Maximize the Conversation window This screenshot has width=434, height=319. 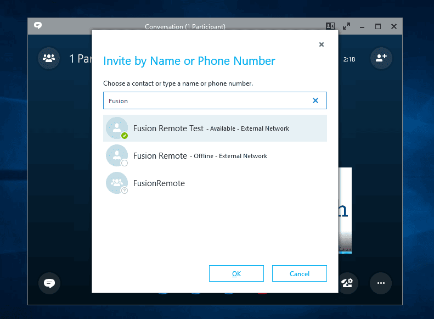[378, 26]
